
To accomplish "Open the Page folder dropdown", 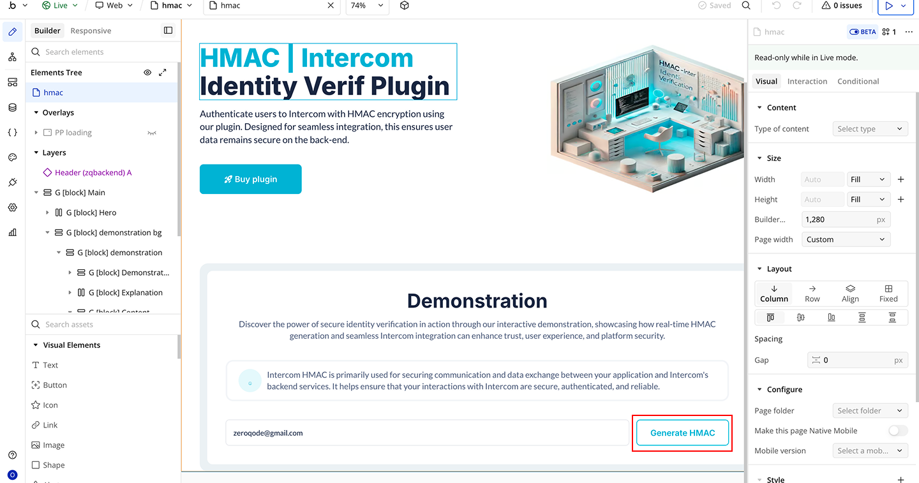I will pyautogui.click(x=870, y=411).
